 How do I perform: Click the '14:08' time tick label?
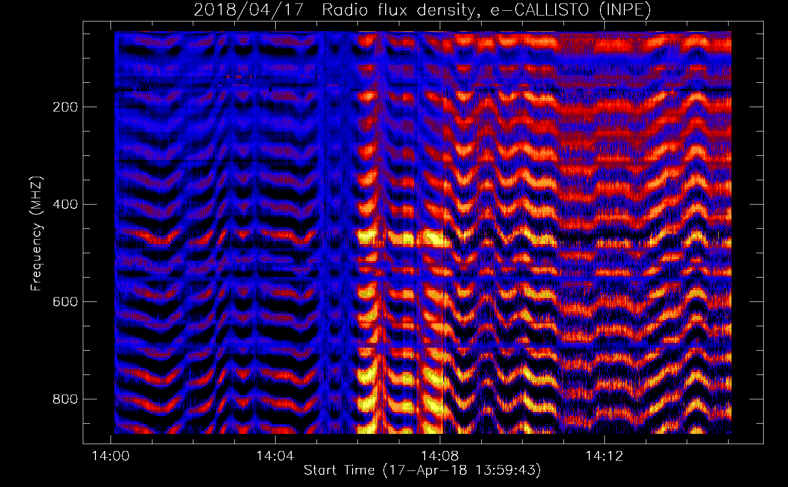click(x=440, y=456)
